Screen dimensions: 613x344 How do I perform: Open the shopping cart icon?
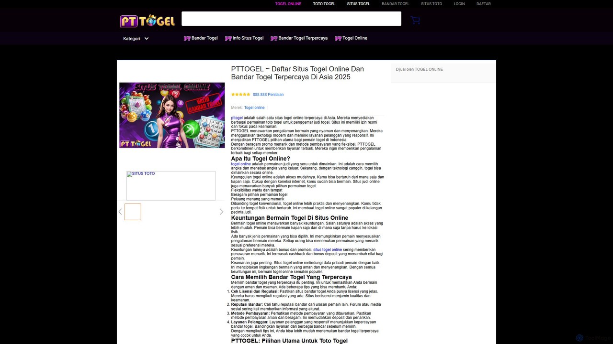pos(415,20)
